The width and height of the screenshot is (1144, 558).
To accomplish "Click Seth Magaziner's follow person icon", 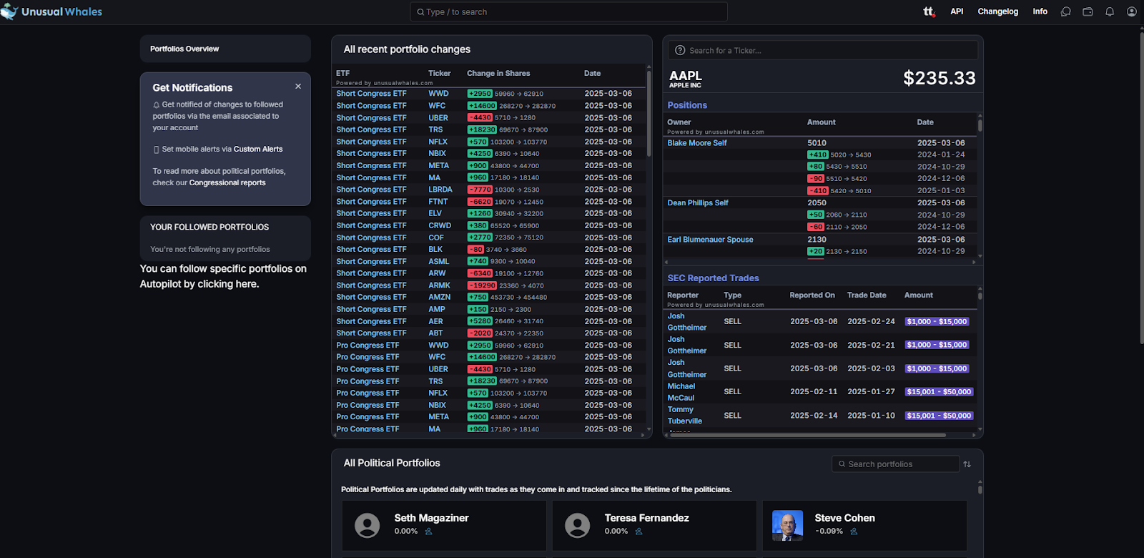I will (x=428, y=532).
